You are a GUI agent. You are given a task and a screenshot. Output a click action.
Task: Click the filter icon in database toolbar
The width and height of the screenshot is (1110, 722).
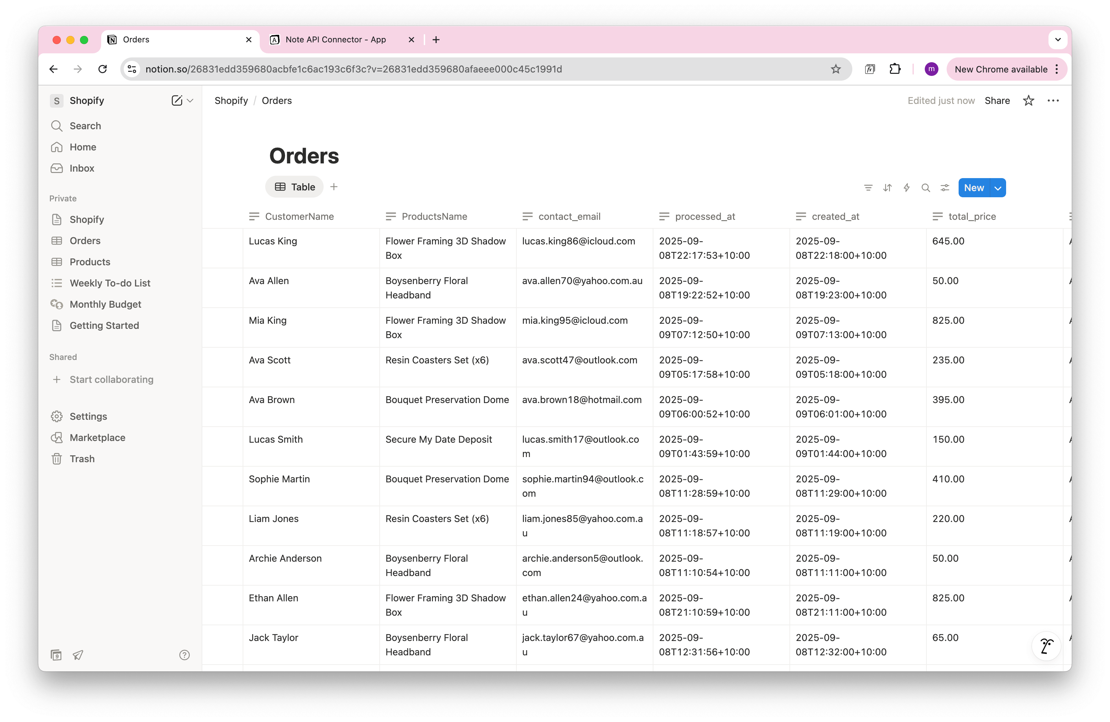tap(868, 188)
